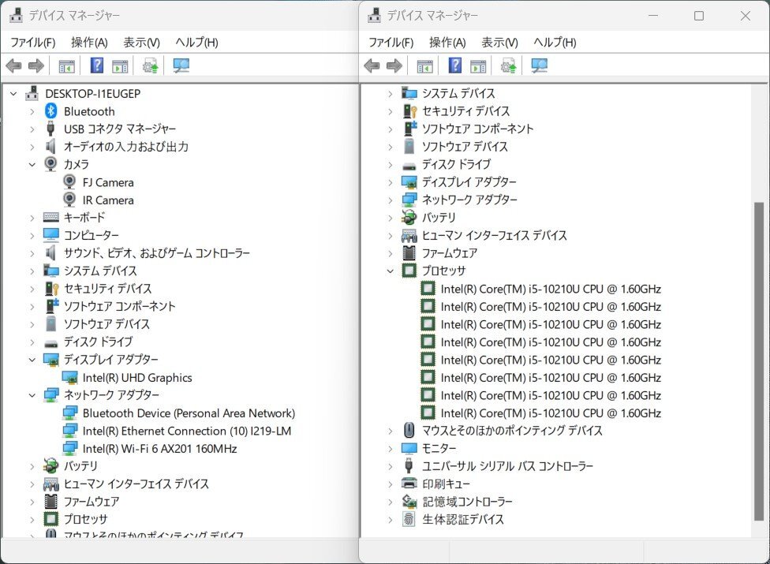
Task: Select the Intel(R) UHD Graphics adapter icon
Action: point(70,378)
